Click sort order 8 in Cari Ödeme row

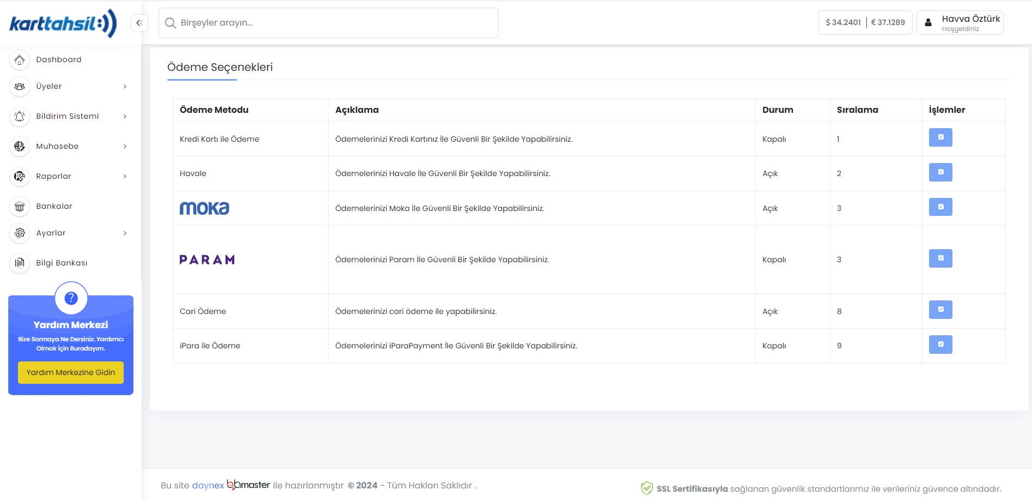click(839, 311)
